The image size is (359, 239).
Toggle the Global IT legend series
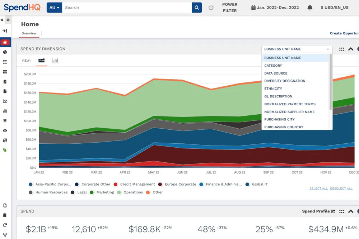257,185
